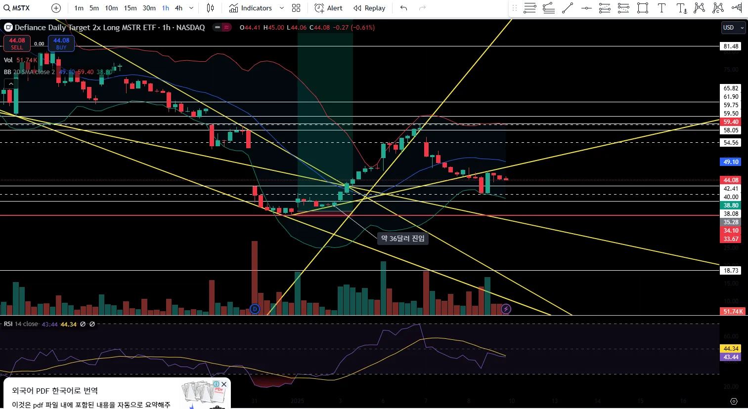The height and width of the screenshot is (409, 748).
Task: Add a symbol to compare with plus icon
Action: coord(56,8)
